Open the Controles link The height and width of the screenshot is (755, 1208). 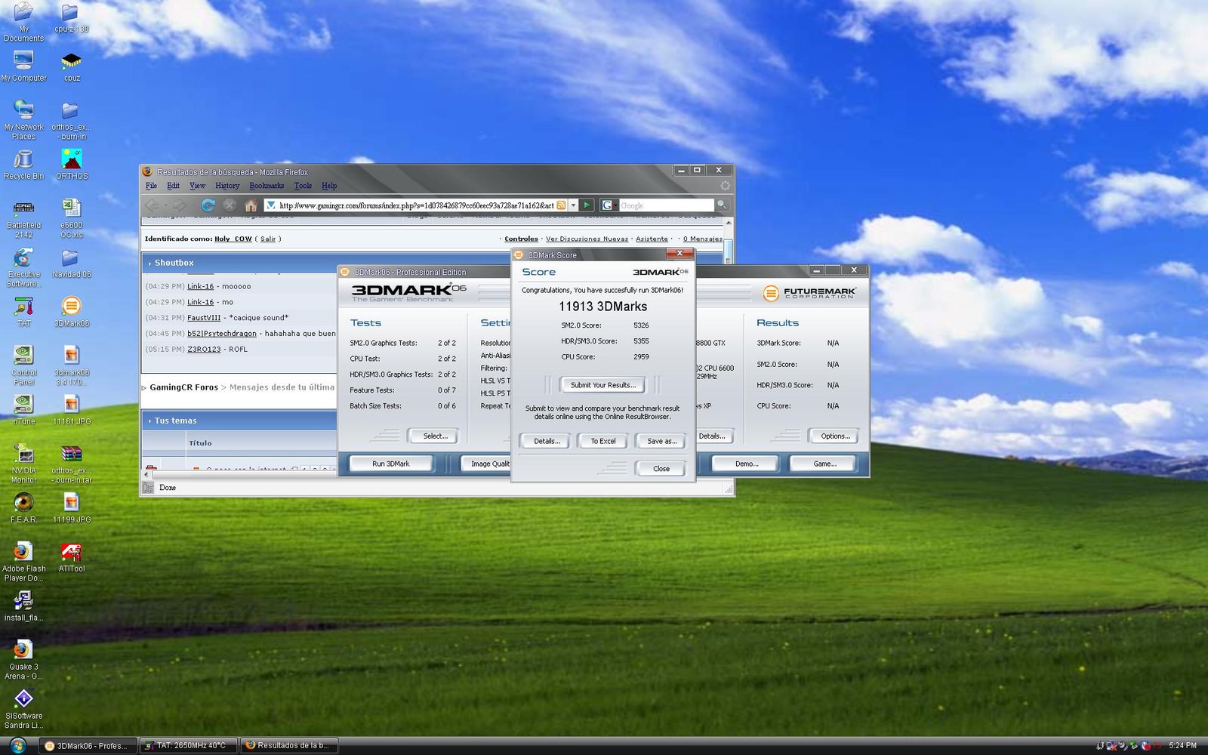click(x=521, y=239)
